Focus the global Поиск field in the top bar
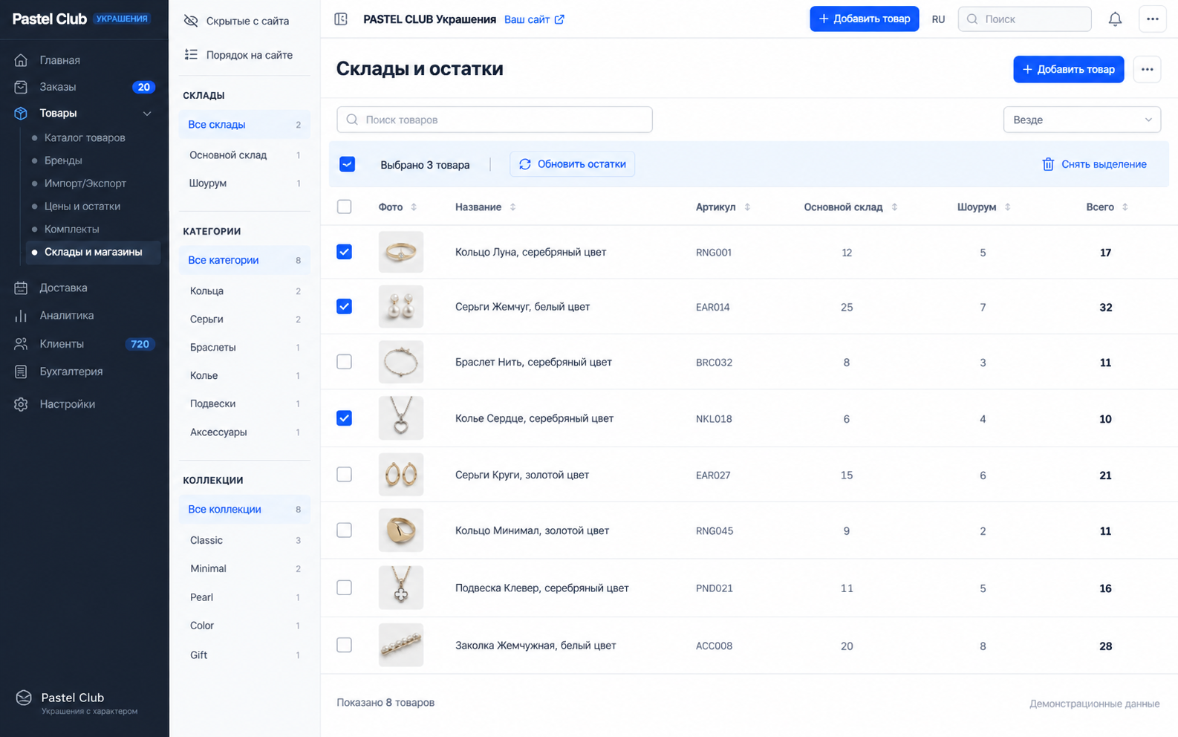The image size is (1178, 737). pos(1024,19)
